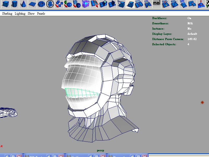
Task: Select the hand model at viewport edge
Action: [8, 113]
